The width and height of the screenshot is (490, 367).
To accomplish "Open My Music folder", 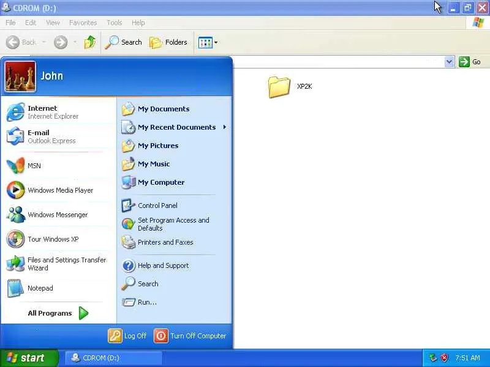I will [x=175, y=164].
